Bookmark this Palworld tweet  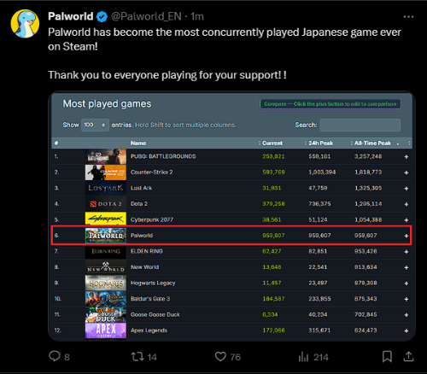coord(387,356)
